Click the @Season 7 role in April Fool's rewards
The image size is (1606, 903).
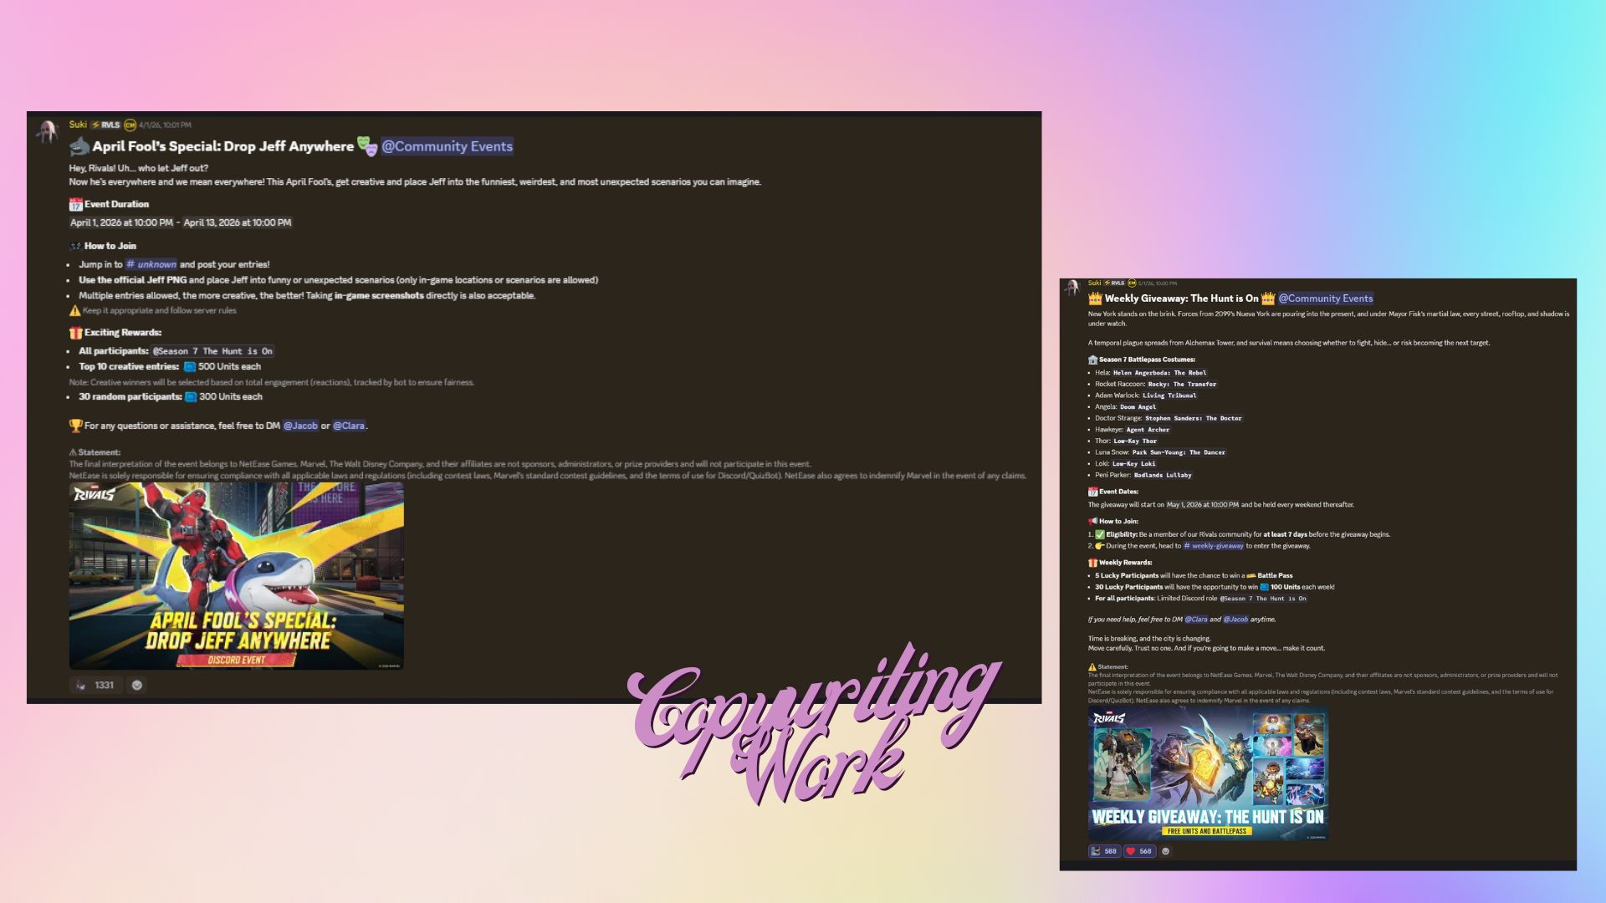click(x=212, y=351)
